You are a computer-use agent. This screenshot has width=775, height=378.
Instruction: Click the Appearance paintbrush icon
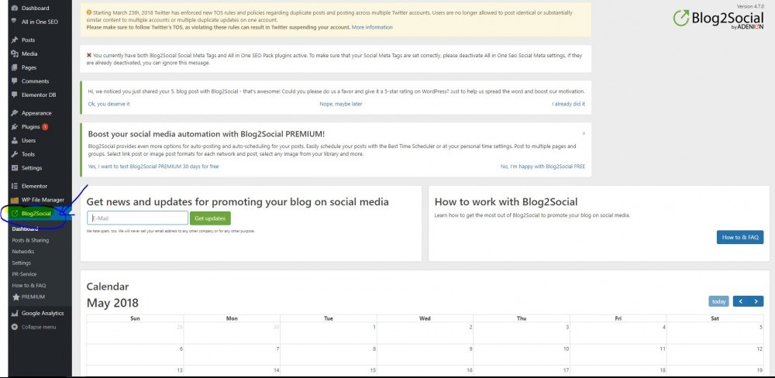(x=15, y=113)
